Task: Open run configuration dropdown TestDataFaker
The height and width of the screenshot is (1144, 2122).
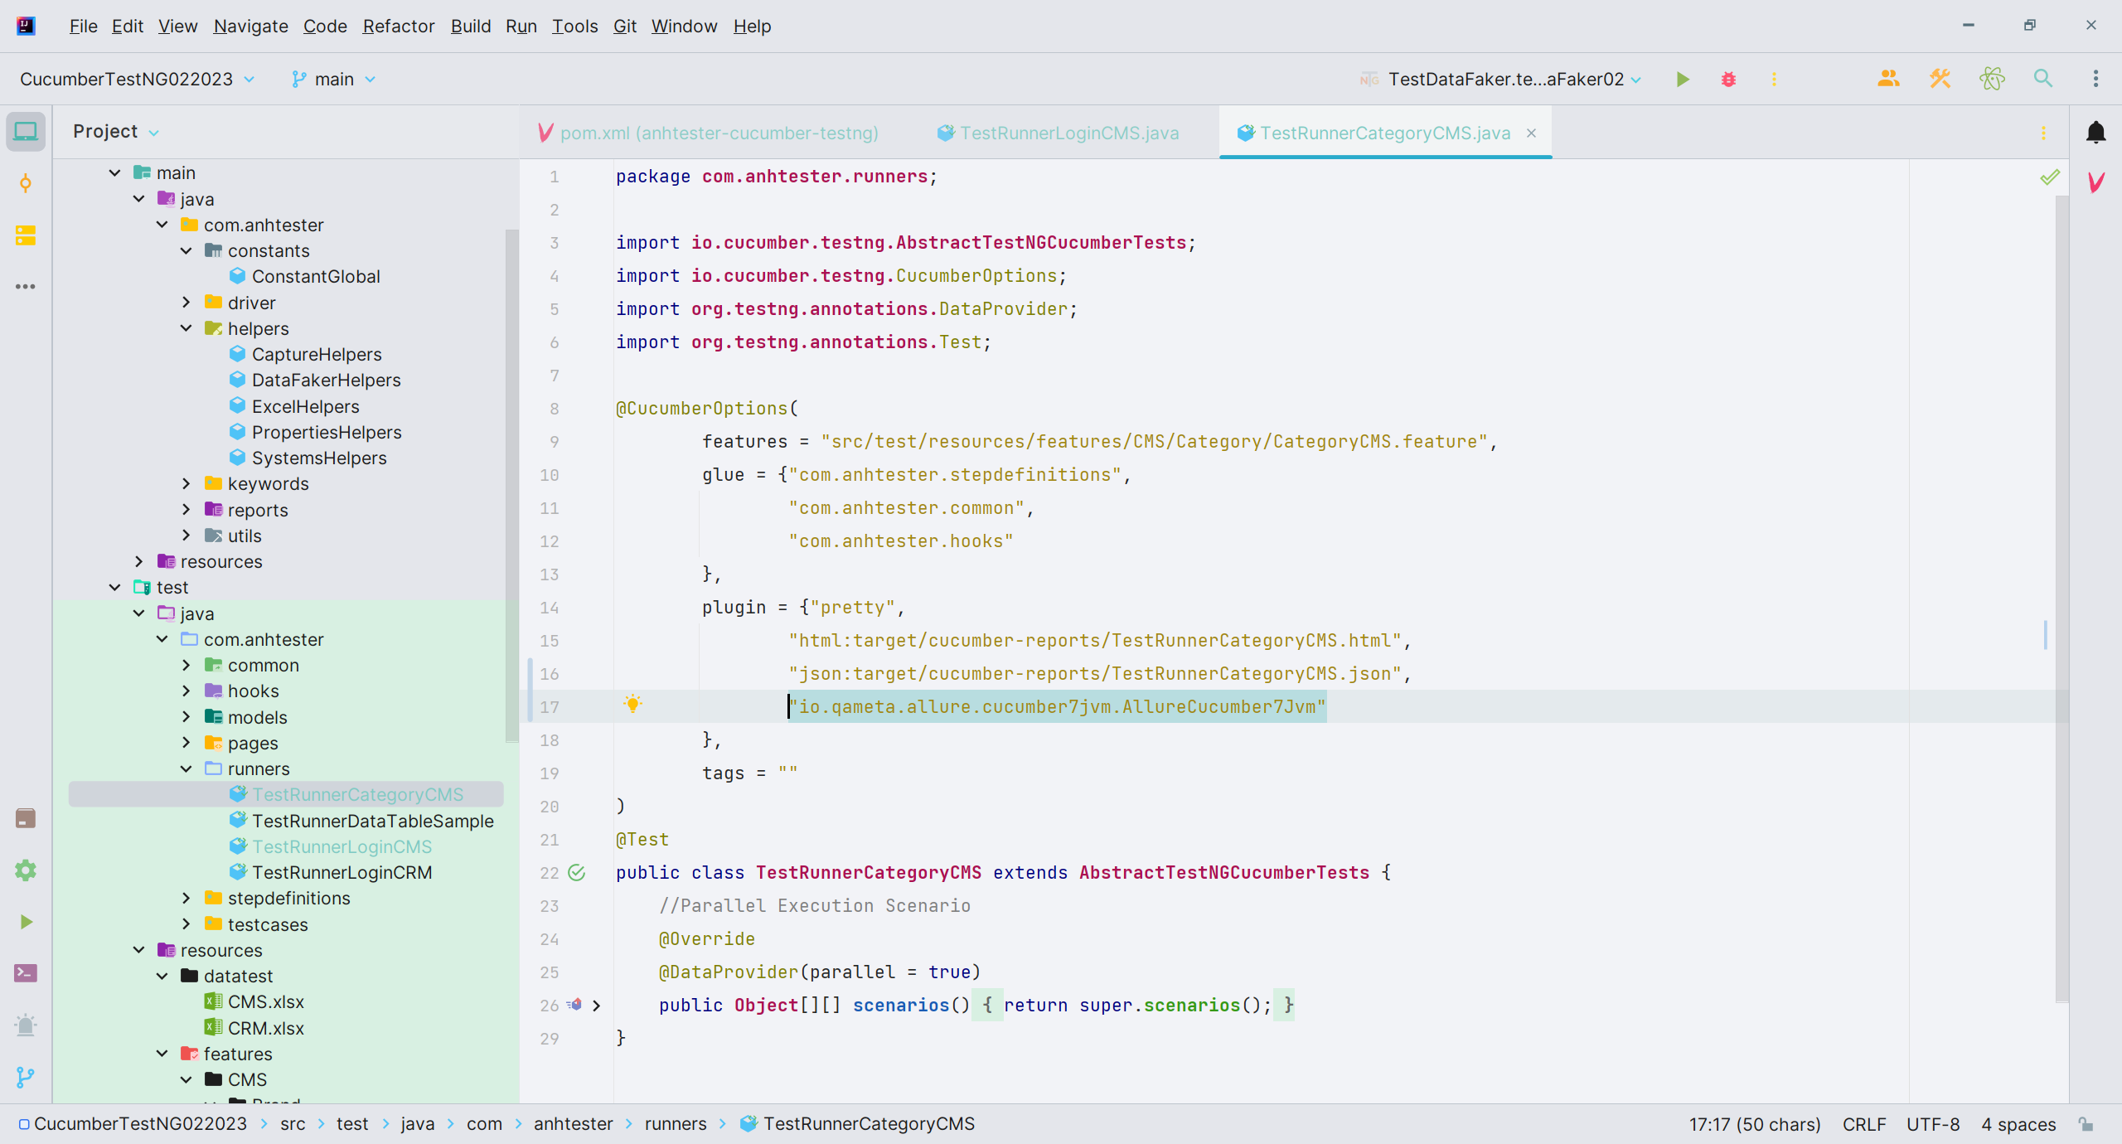Action: (1500, 80)
